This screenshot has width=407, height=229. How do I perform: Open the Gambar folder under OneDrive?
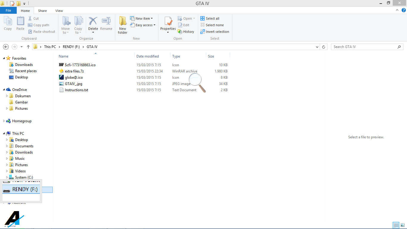[x=21, y=102]
